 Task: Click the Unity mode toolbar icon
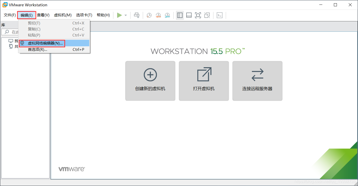pos(207,15)
